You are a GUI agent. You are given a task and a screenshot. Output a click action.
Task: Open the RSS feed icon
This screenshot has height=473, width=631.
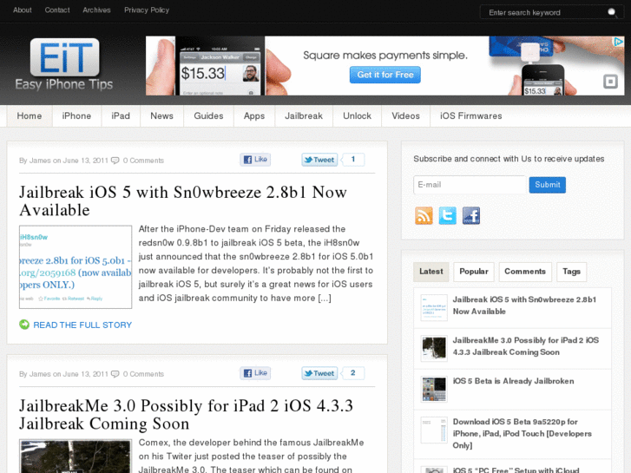[424, 216]
